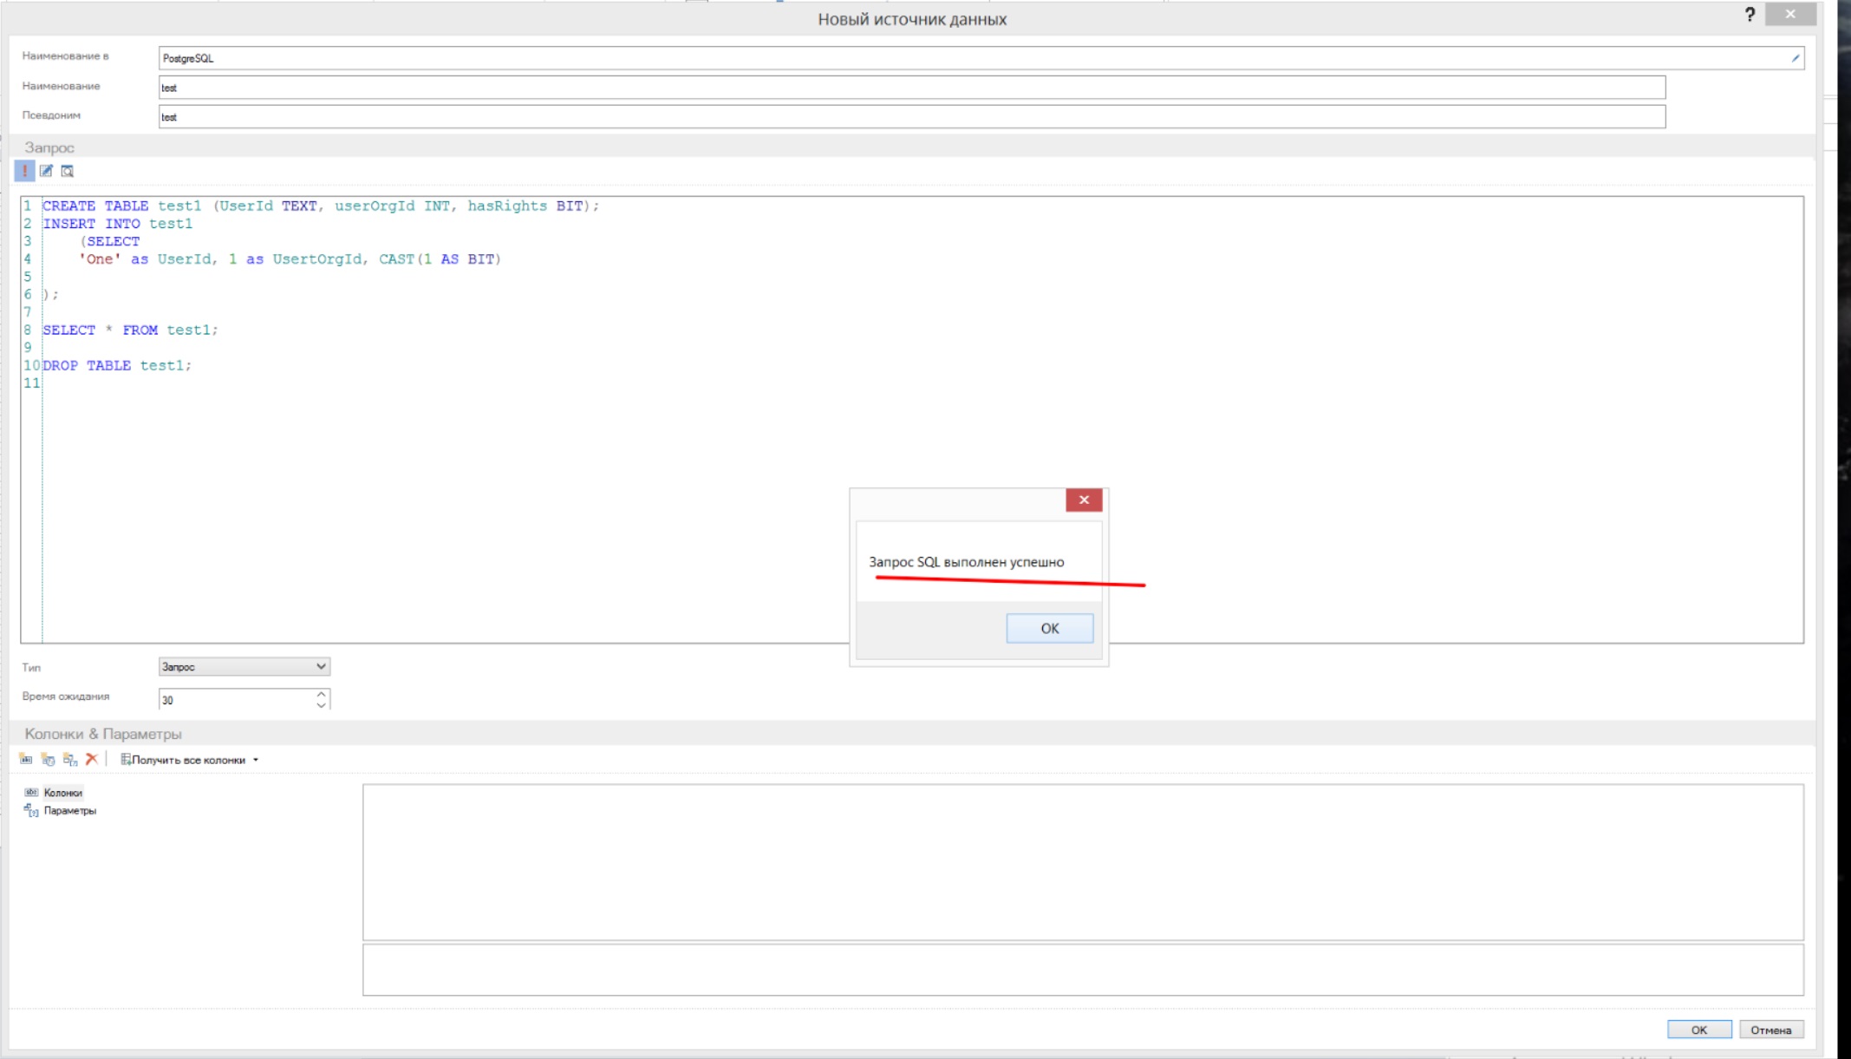Viewport: 1851px width, 1059px height.
Task: Click the New parameter icon
Action: (70, 759)
